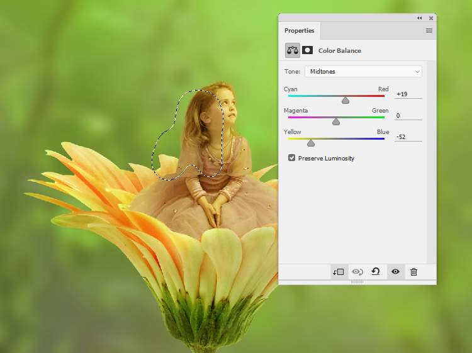Screen dimensions: 472x353
Task: Open the Properties panel menu
Action: click(429, 30)
